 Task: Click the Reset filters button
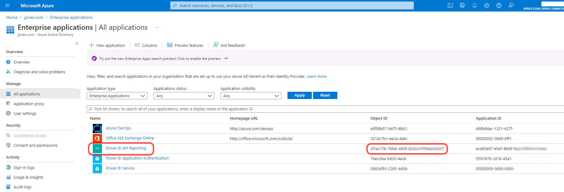(x=325, y=95)
